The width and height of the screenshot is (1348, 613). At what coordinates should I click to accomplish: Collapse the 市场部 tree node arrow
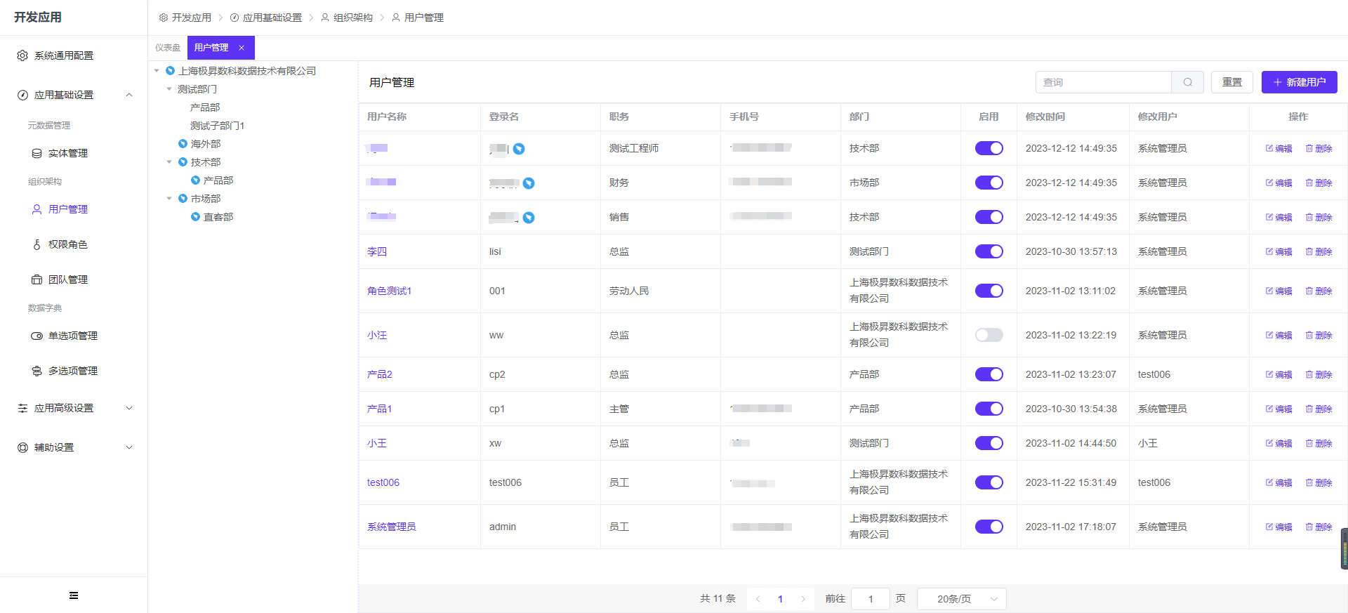(169, 199)
